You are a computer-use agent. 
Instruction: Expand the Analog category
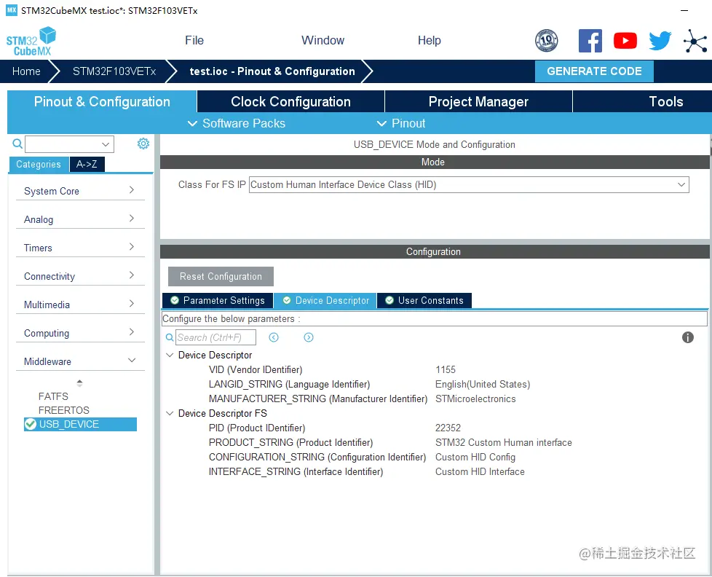80,219
